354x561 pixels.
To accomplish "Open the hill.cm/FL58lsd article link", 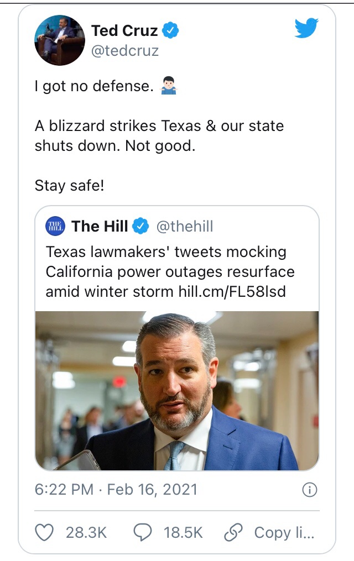I will [231, 291].
